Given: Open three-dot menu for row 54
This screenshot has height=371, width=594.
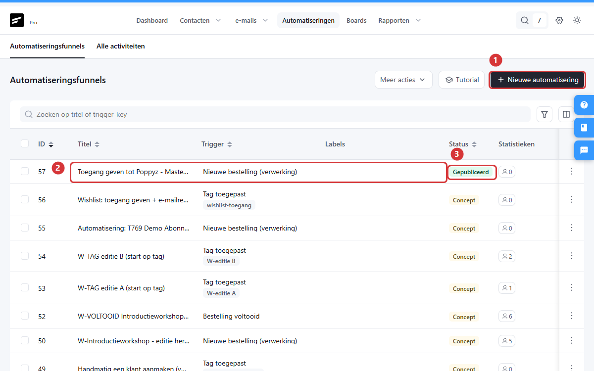Looking at the screenshot, I should pyautogui.click(x=572, y=256).
